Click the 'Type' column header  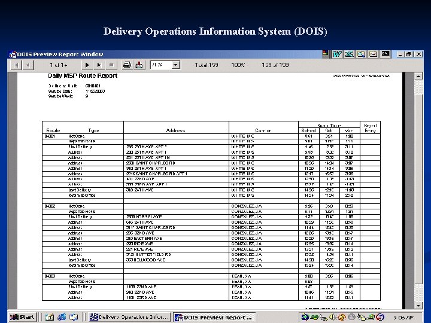(93, 130)
